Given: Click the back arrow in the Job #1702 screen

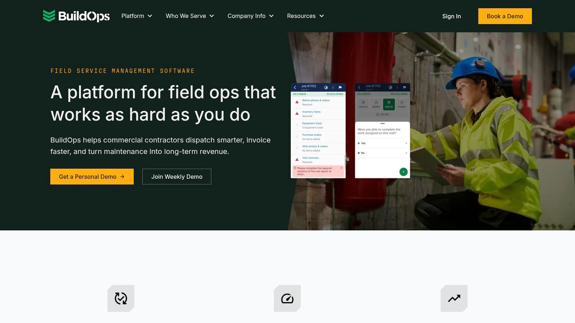Looking at the screenshot, I should 295,88.
